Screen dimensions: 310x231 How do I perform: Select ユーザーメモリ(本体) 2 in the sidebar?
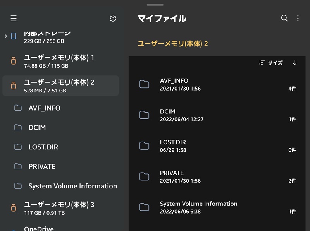pos(59,86)
